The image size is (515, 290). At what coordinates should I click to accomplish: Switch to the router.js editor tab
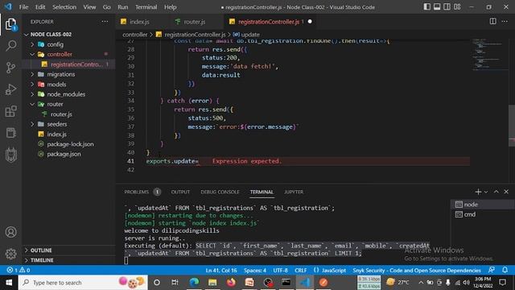pyautogui.click(x=195, y=22)
